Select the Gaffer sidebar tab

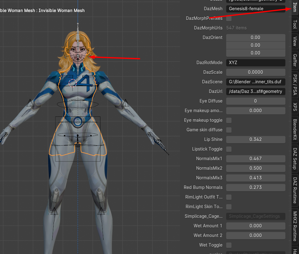(295, 60)
